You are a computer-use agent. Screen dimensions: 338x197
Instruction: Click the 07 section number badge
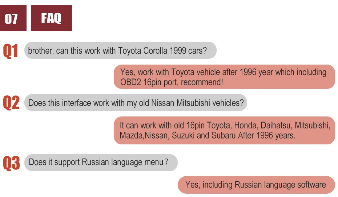(x=13, y=18)
